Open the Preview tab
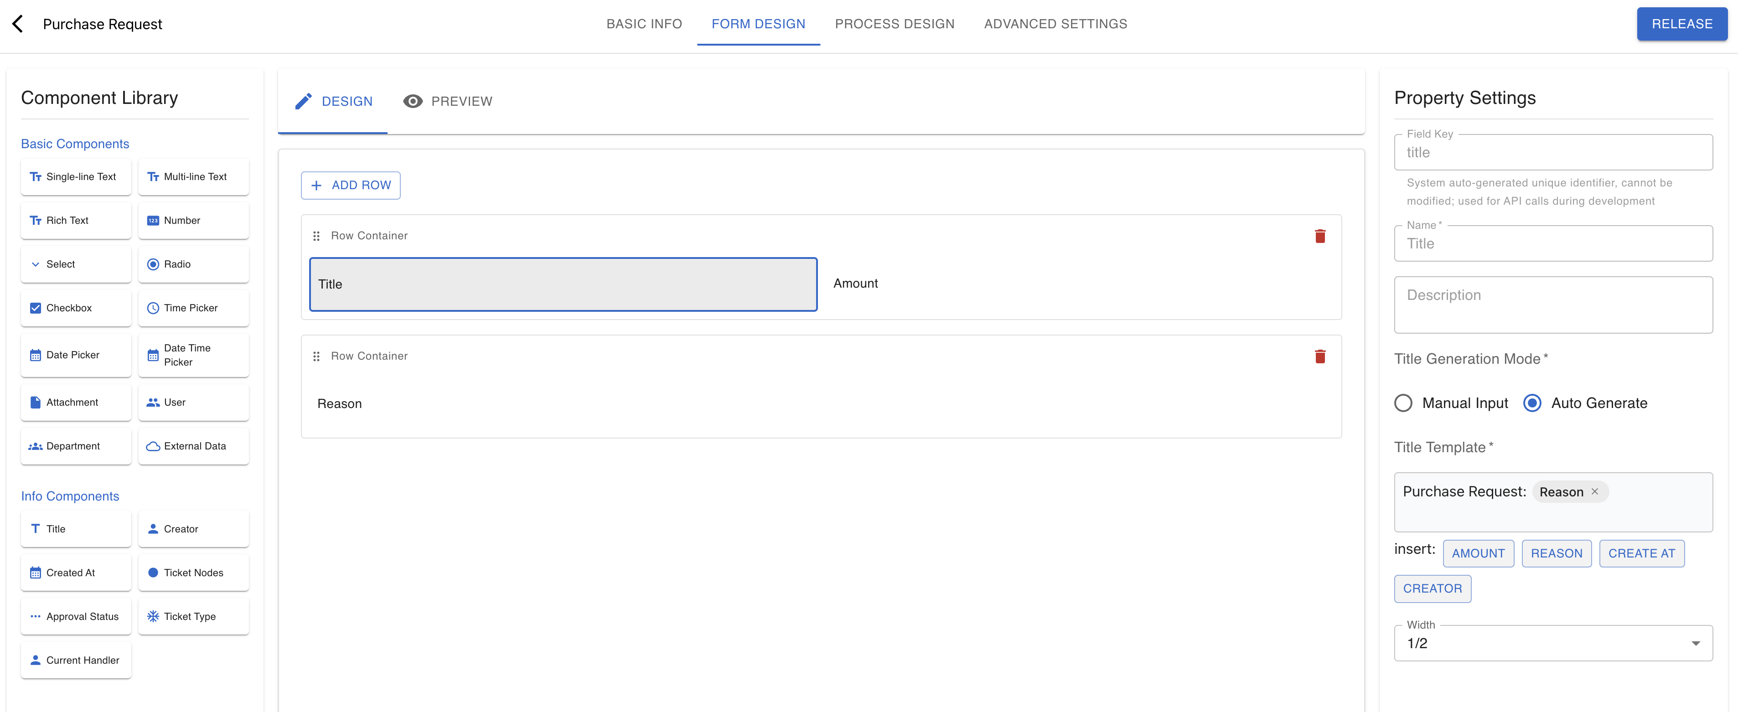 (x=448, y=101)
